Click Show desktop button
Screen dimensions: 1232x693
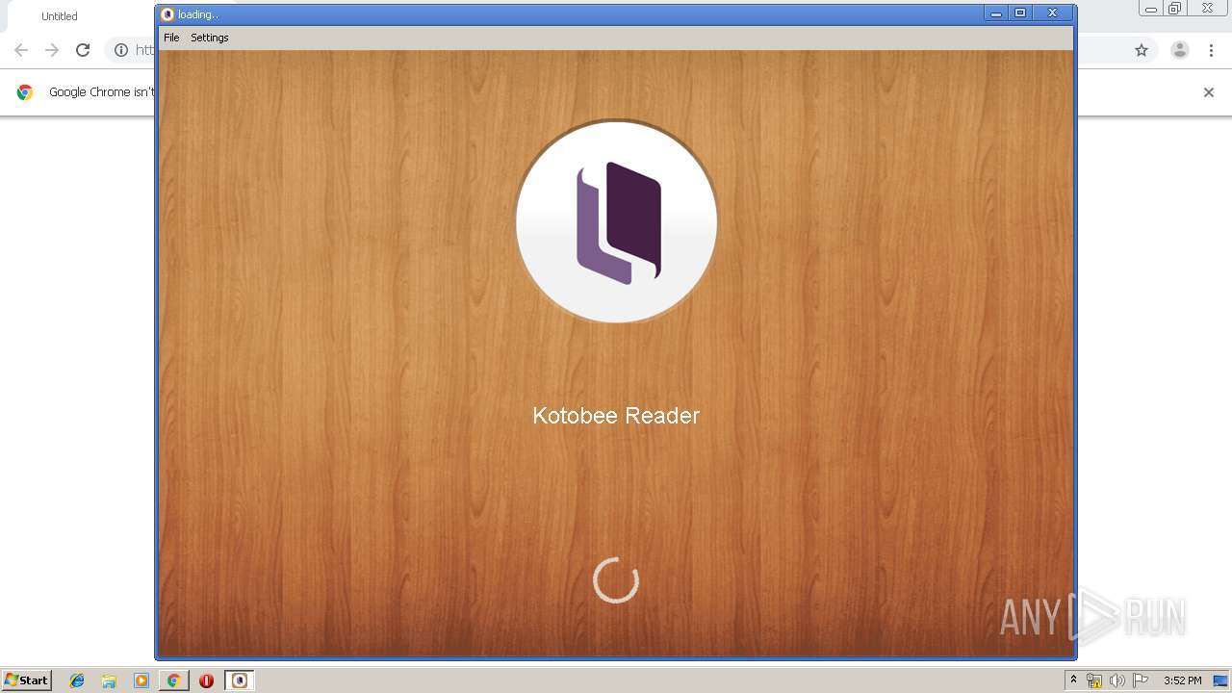click(1220, 680)
